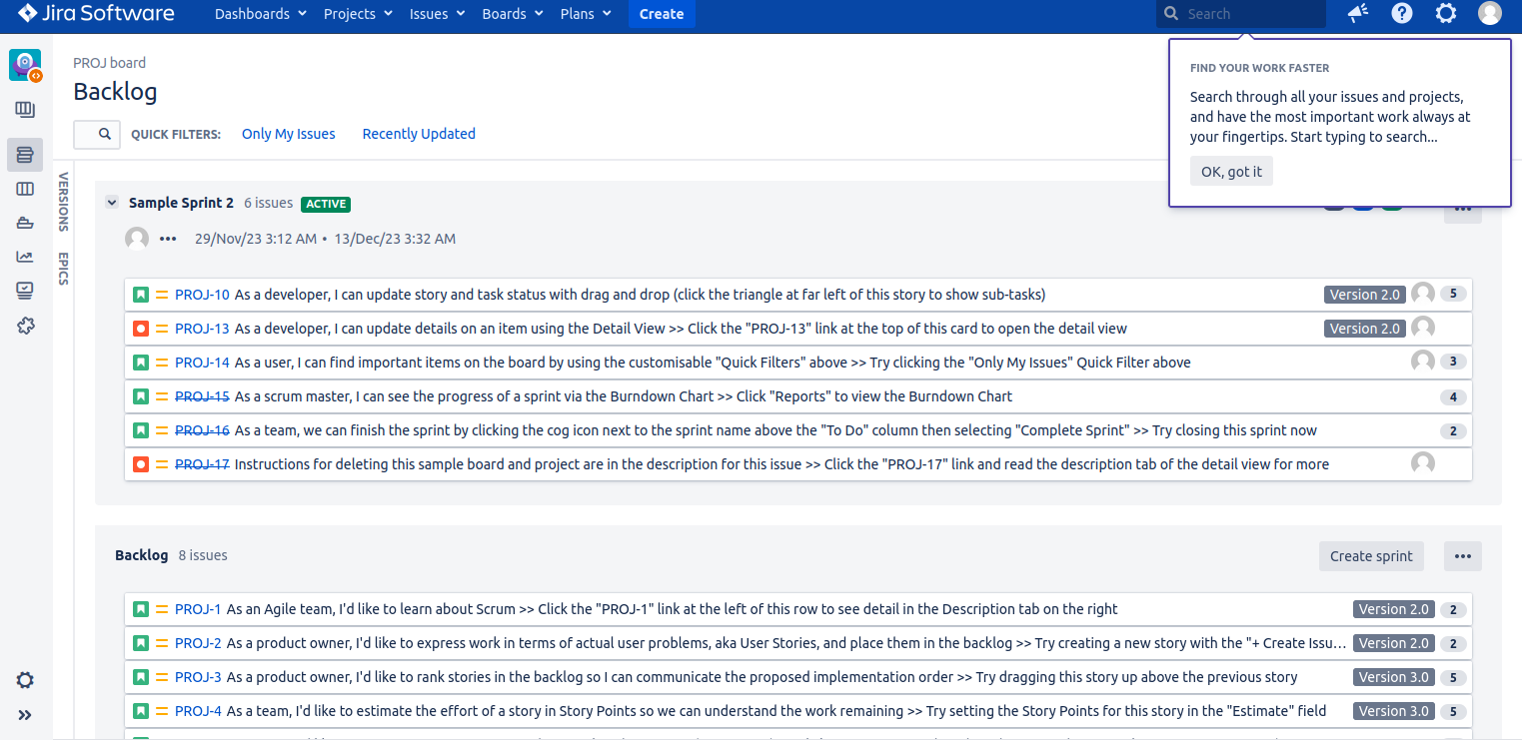Click the assignee avatar on PROJ-10 row
The height and width of the screenshot is (740, 1522).
click(1423, 294)
